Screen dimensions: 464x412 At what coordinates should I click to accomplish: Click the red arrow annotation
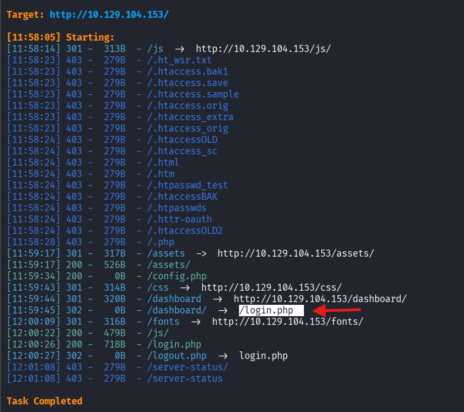[337, 310]
